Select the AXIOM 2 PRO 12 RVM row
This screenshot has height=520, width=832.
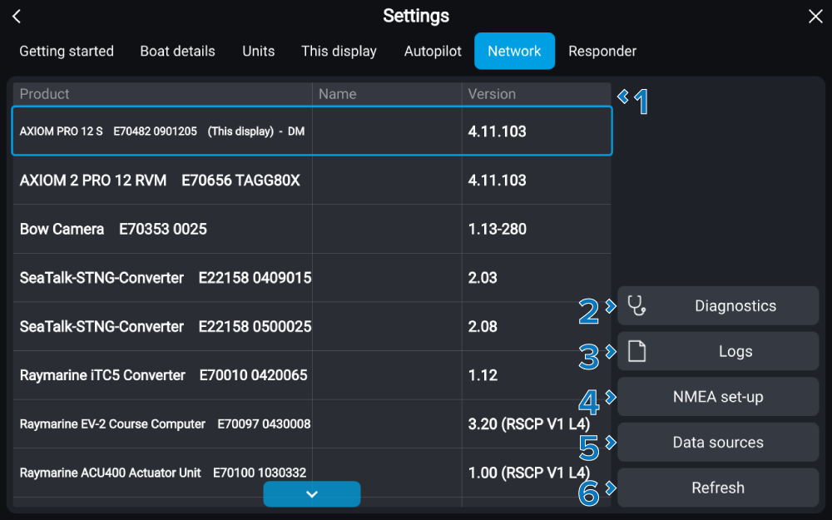click(311, 181)
